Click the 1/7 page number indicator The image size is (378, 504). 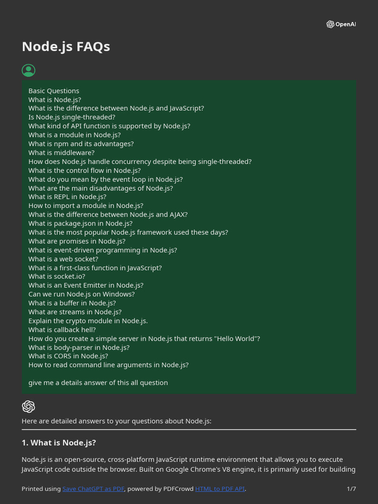click(351, 489)
